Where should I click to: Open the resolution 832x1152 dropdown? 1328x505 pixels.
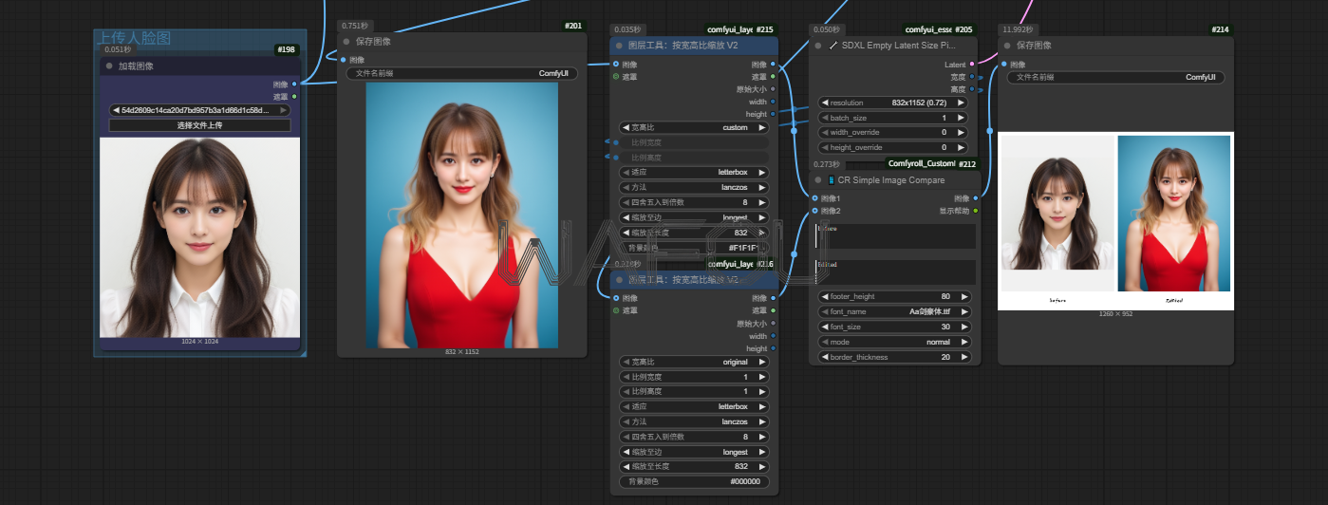pyautogui.click(x=894, y=103)
